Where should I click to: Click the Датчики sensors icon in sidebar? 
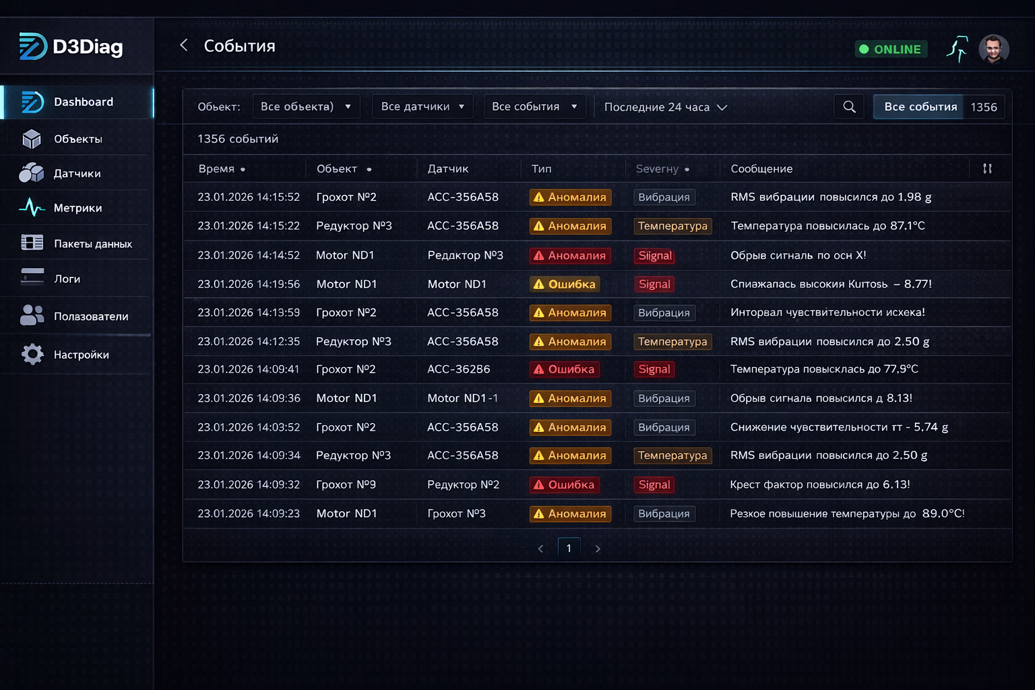click(x=31, y=173)
